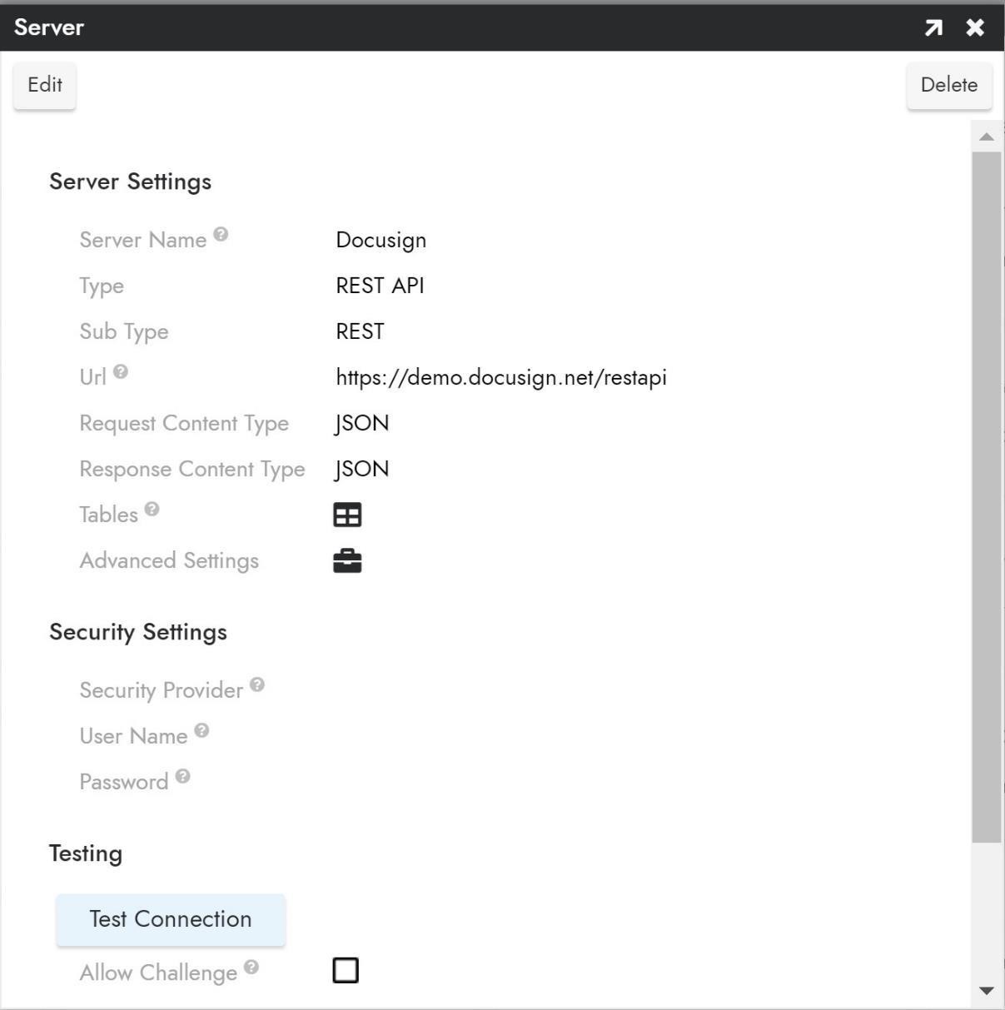1005x1010 pixels.
Task: Click the vertical scrollbar thumb
Action: point(987,496)
